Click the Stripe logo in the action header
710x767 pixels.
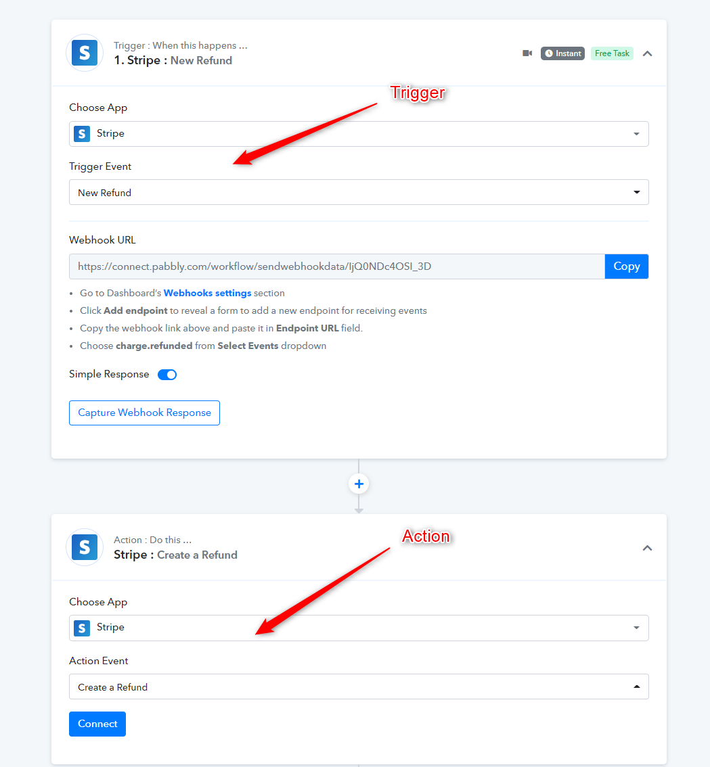coord(85,547)
